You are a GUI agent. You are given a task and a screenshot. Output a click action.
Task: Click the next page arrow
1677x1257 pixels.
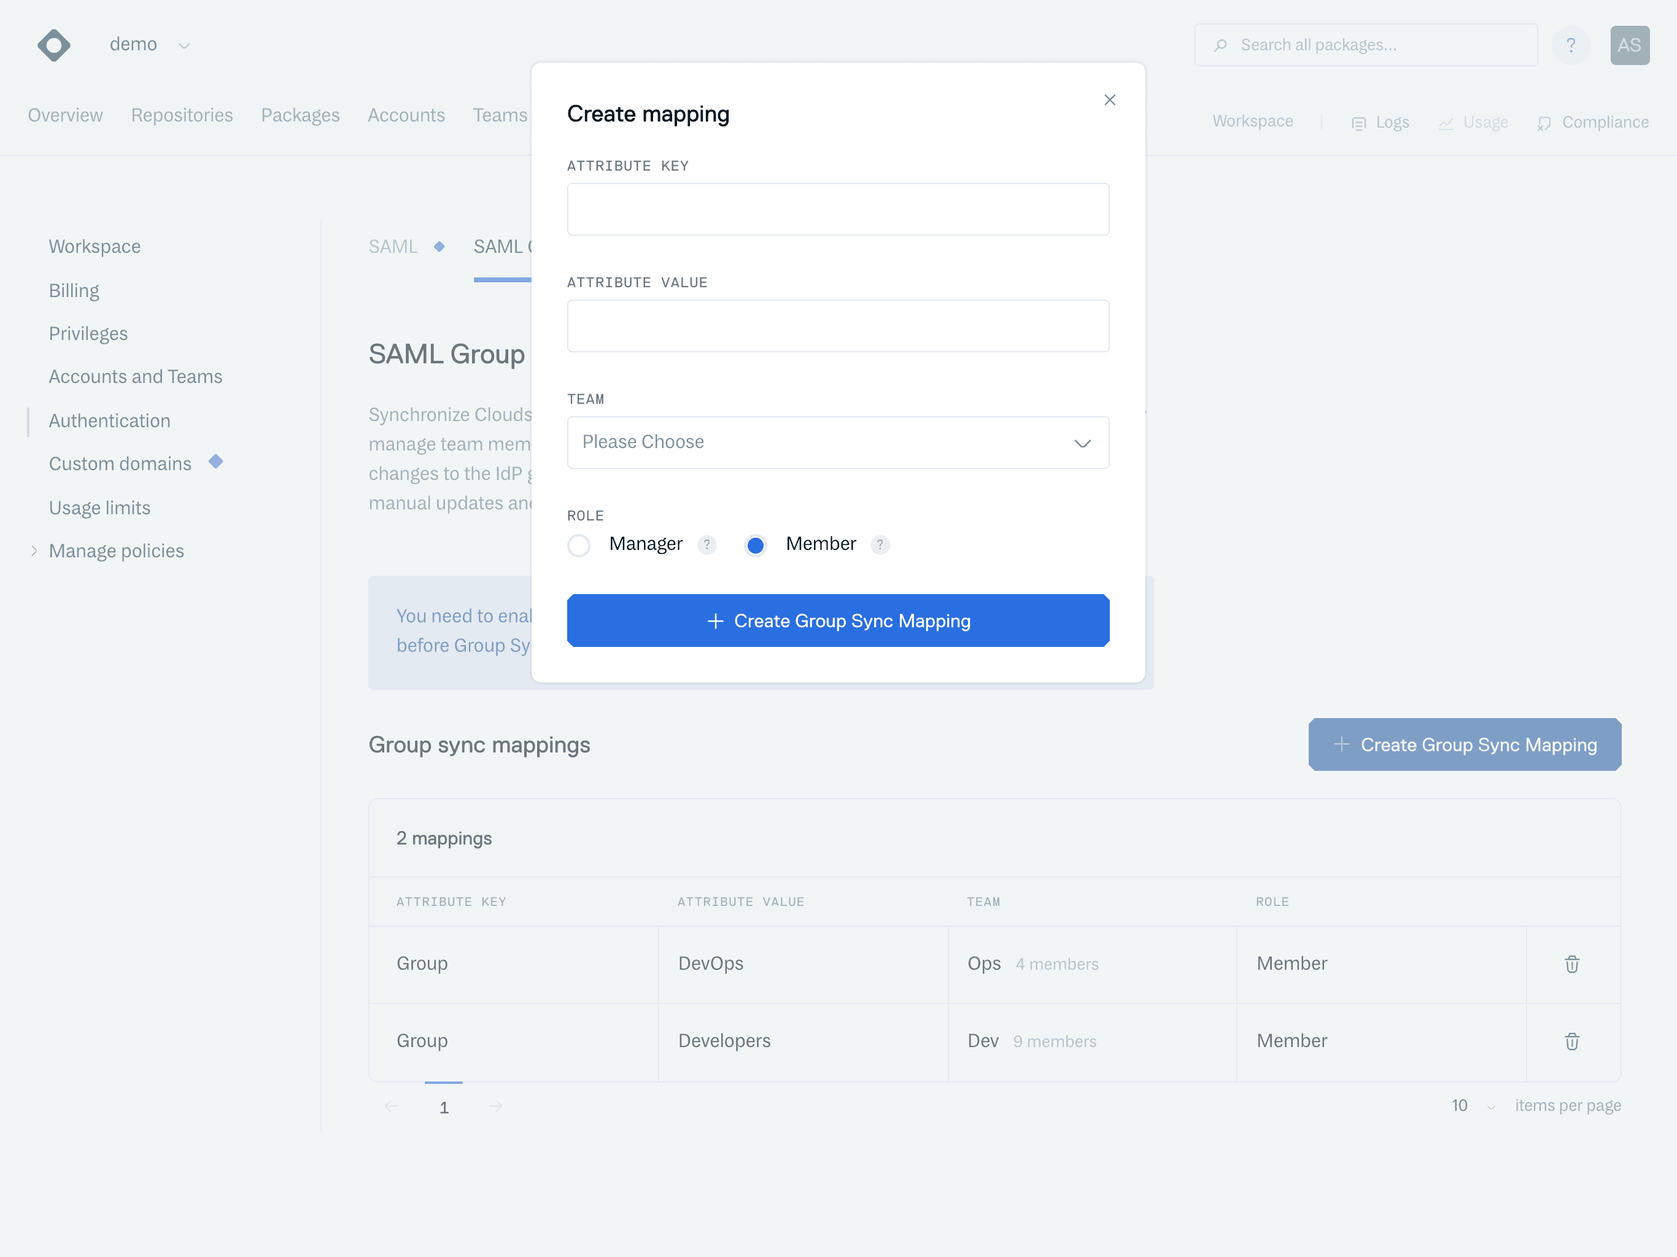click(x=496, y=1106)
